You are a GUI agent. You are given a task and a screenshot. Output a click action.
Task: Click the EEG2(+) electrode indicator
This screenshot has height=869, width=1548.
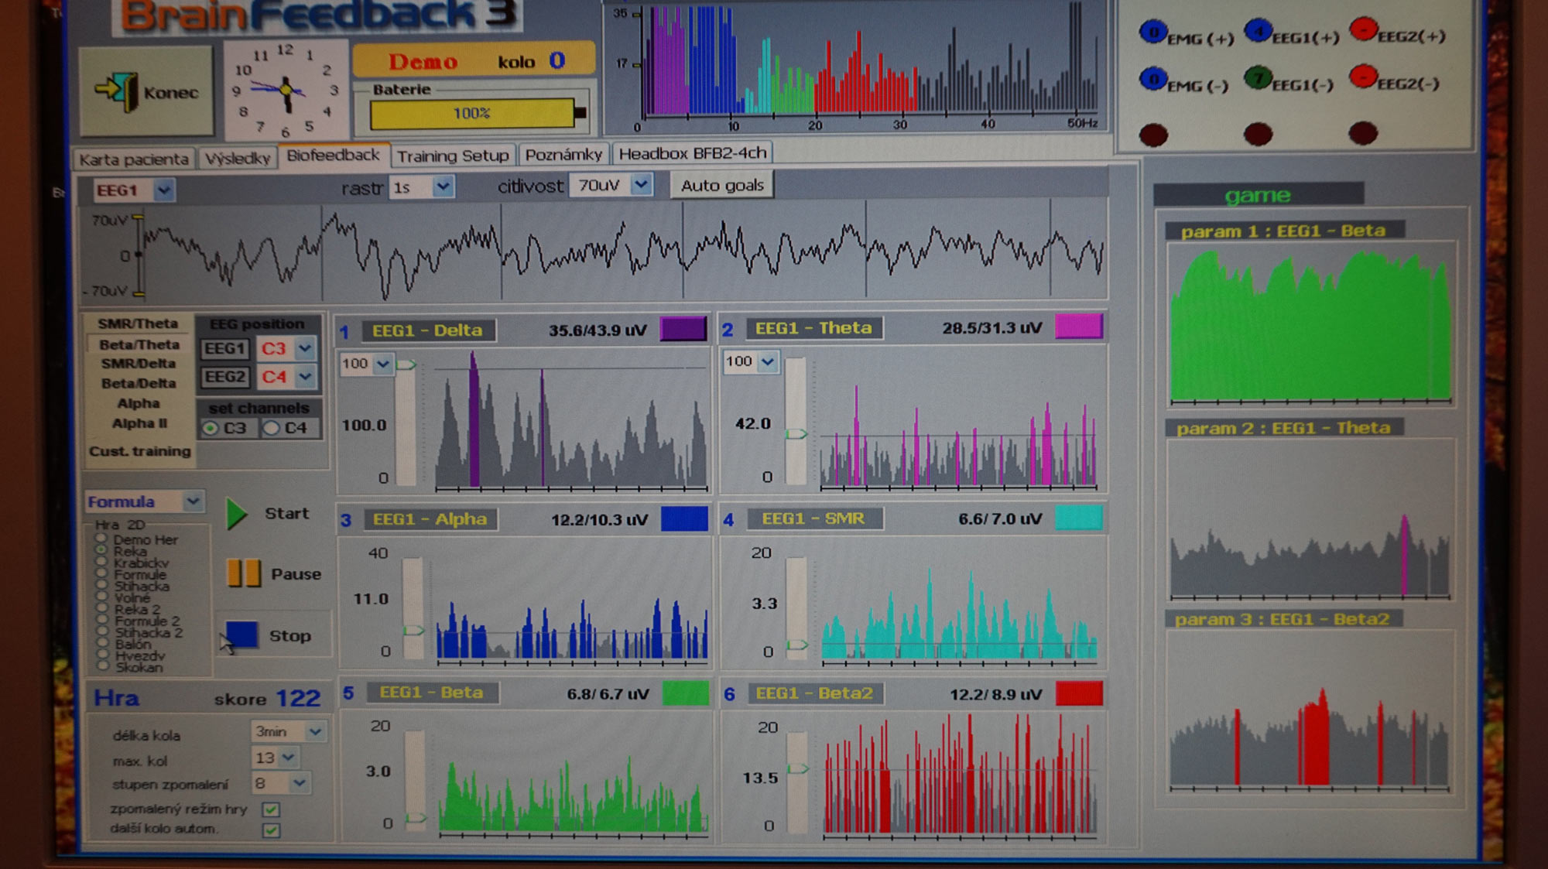pyautogui.click(x=1363, y=29)
